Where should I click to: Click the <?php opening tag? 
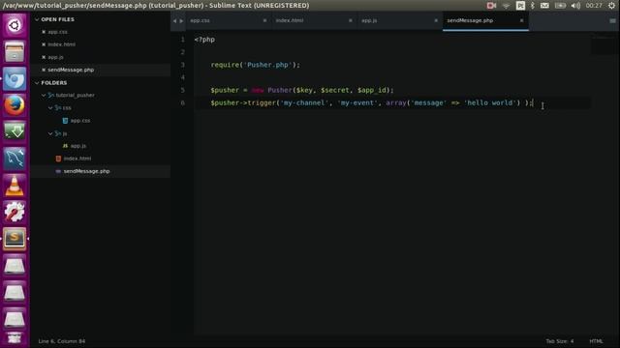pos(204,40)
